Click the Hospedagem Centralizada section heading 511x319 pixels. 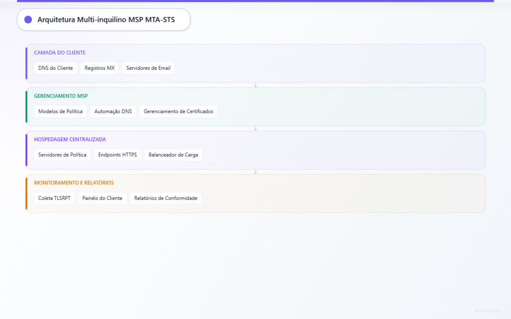pos(70,139)
